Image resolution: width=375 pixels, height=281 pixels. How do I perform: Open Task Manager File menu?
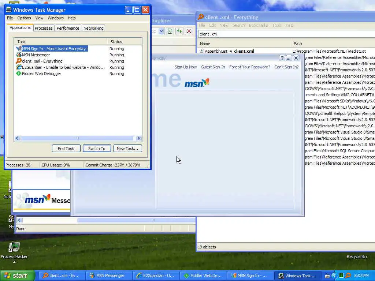pos(10,18)
